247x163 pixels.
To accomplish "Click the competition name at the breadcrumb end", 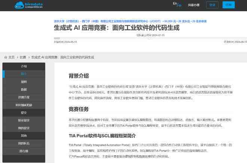I will 62,57.
